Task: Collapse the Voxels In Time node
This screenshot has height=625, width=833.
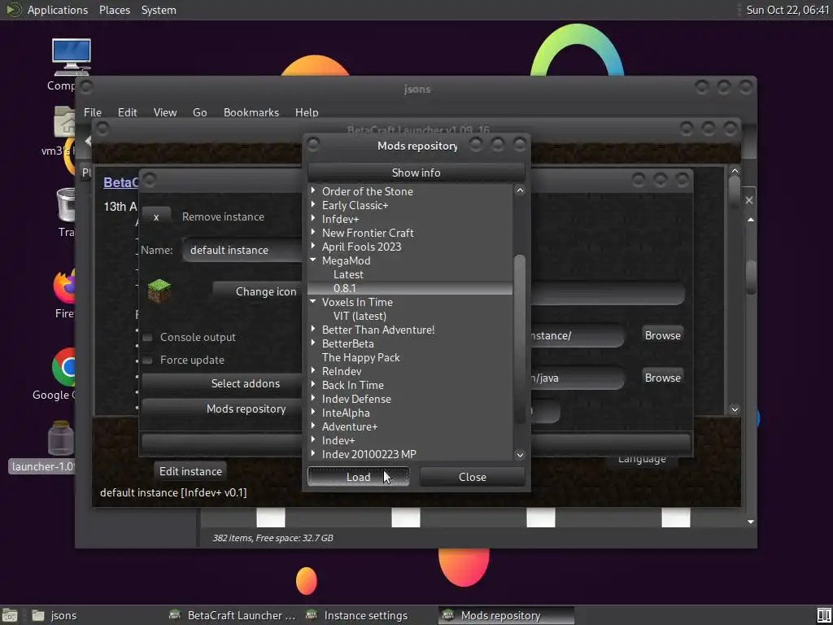Action: point(313,301)
